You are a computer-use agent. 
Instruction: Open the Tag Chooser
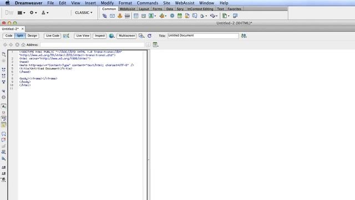235,16
